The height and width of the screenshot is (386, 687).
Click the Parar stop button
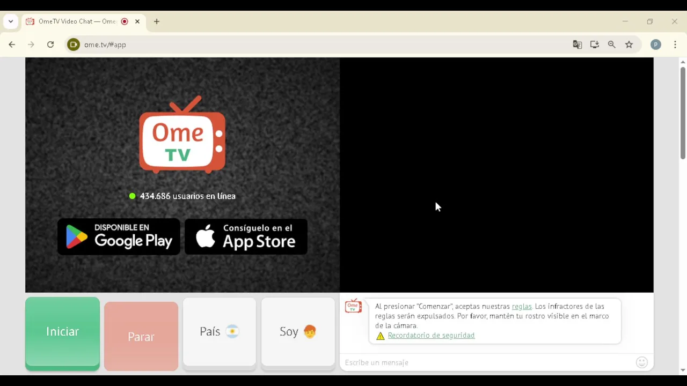click(141, 336)
